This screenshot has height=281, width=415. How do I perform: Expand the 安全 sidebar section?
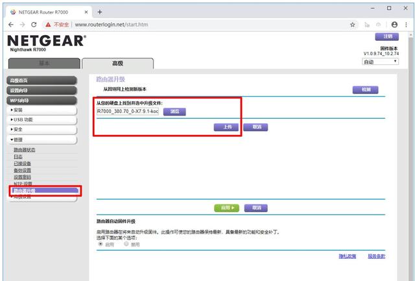click(x=41, y=130)
